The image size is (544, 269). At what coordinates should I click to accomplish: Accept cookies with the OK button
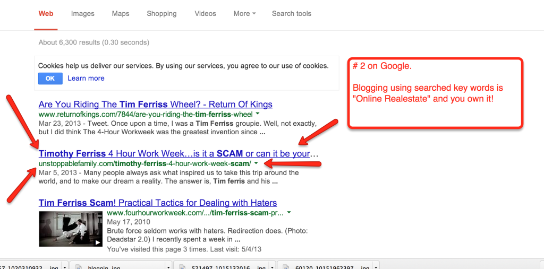point(50,79)
